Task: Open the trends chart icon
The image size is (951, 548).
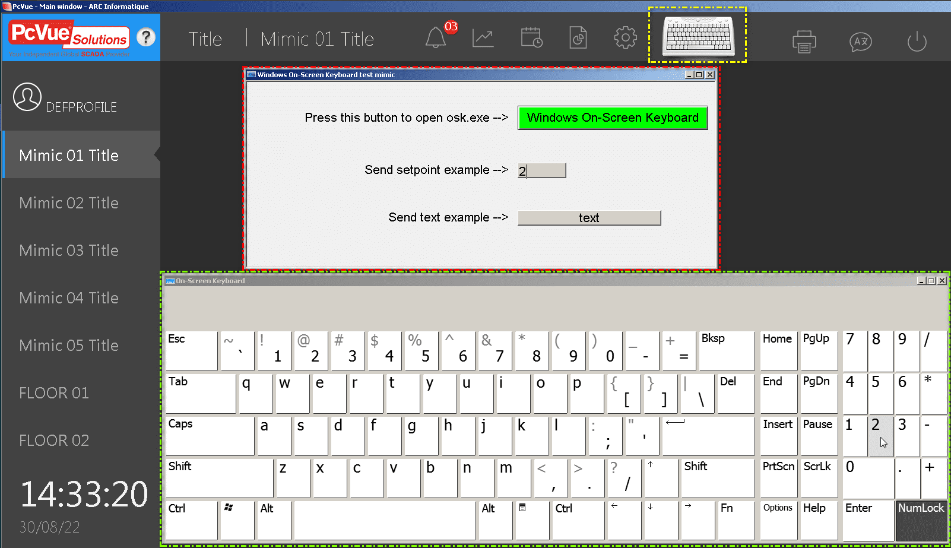Action: (x=483, y=39)
